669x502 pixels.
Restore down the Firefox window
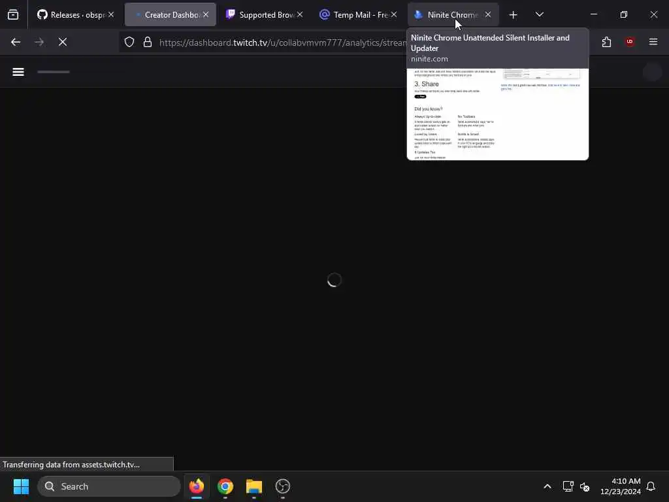[x=624, y=14]
